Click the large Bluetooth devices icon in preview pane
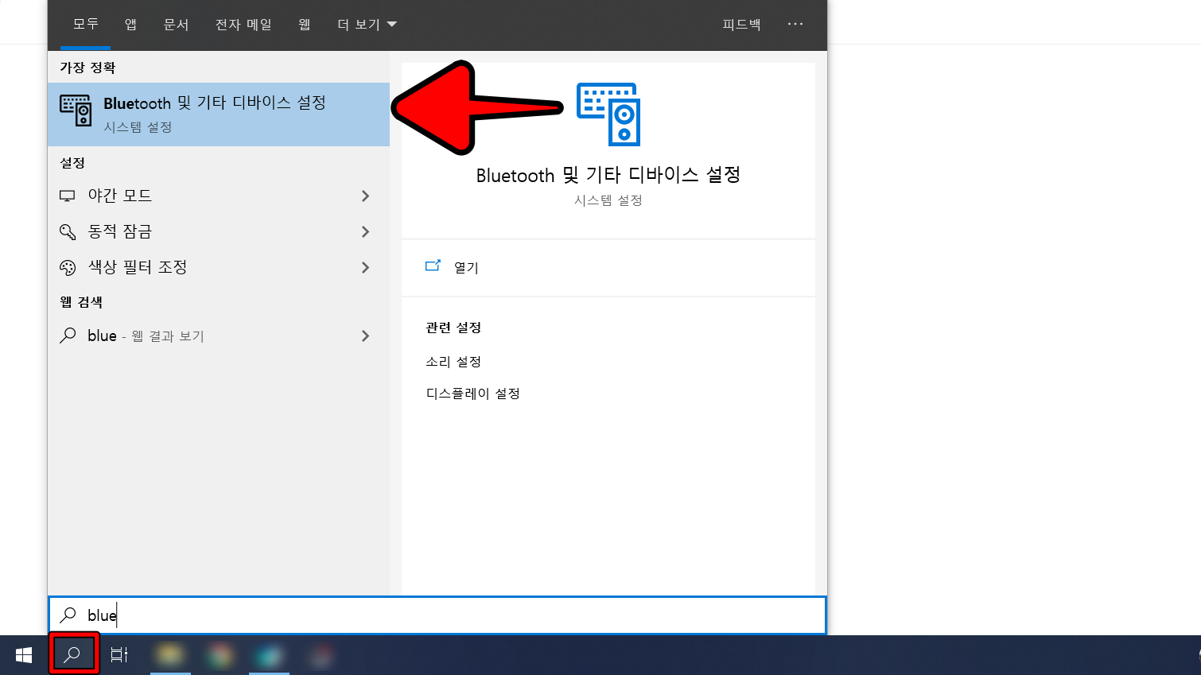The width and height of the screenshot is (1201, 675). coord(608,114)
